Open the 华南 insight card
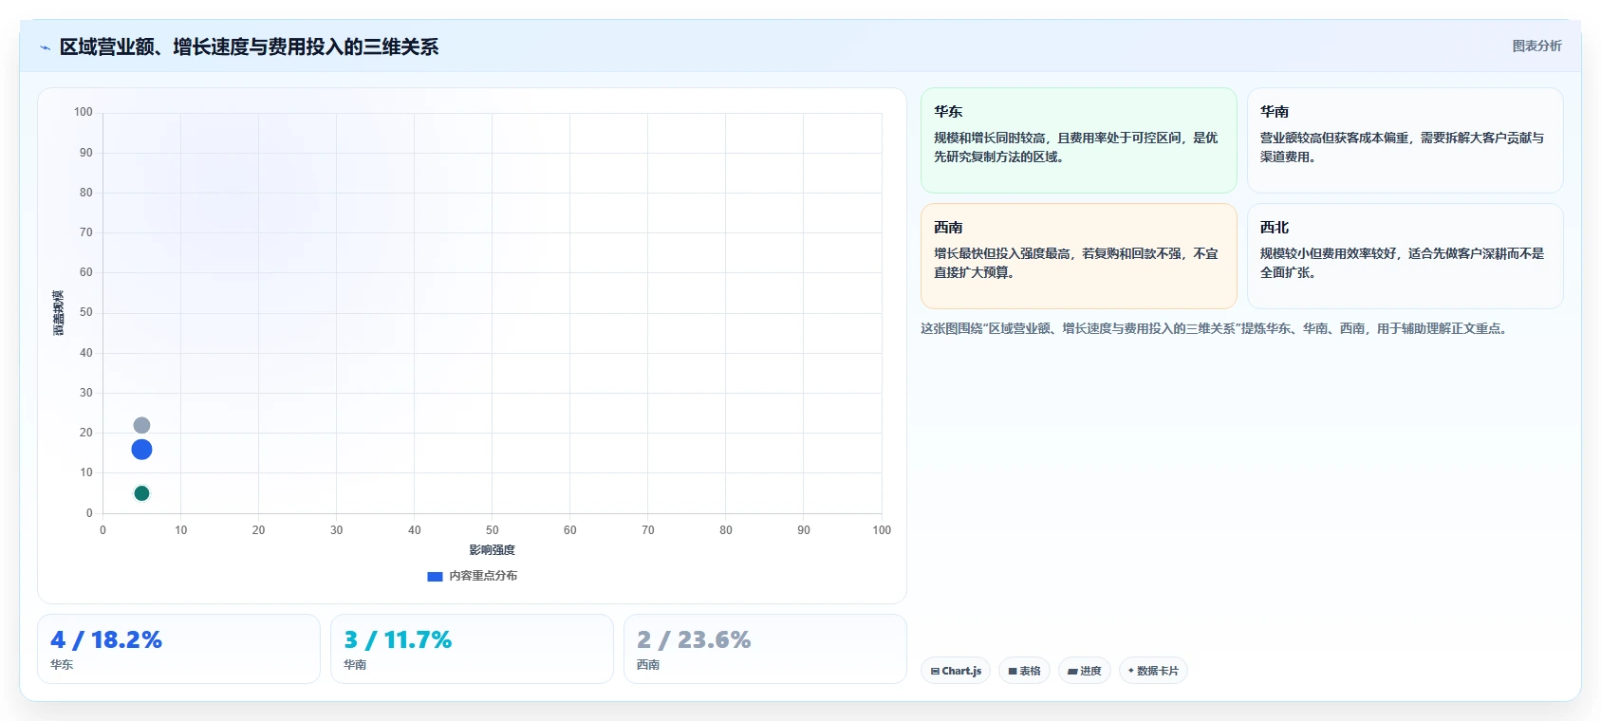 pos(1405,140)
